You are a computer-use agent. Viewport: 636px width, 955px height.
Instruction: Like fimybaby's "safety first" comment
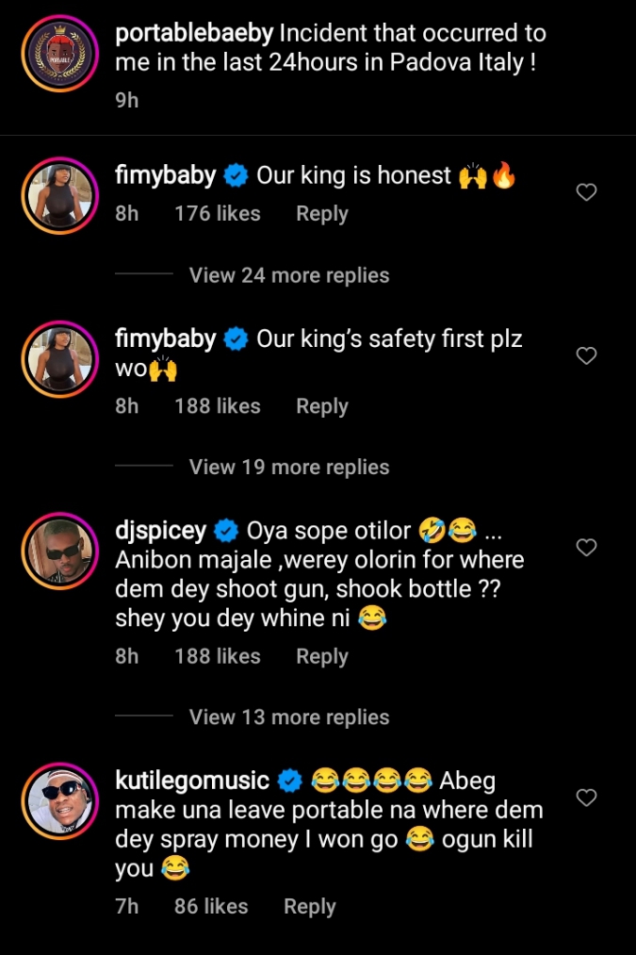[586, 355]
